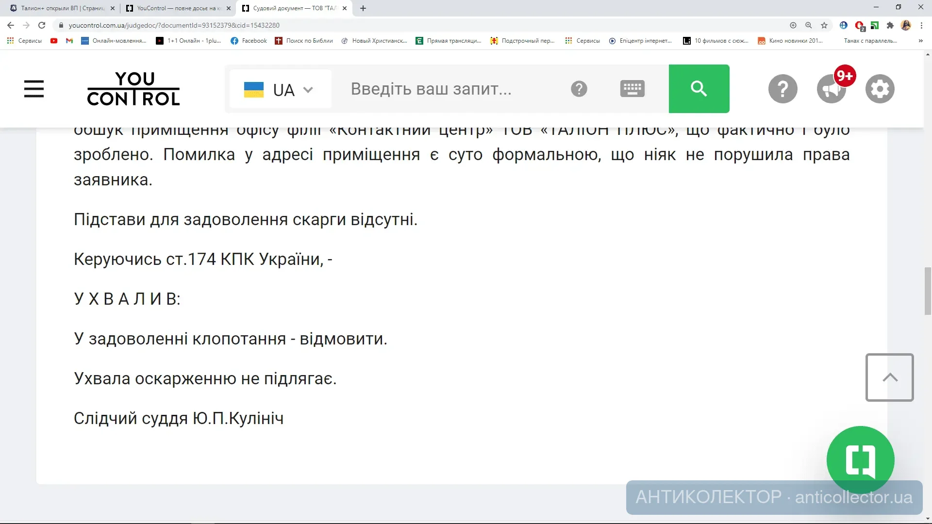Switch to the 'YouControl — повне досьє' tab
The width and height of the screenshot is (932, 524).
pos(176,8)
